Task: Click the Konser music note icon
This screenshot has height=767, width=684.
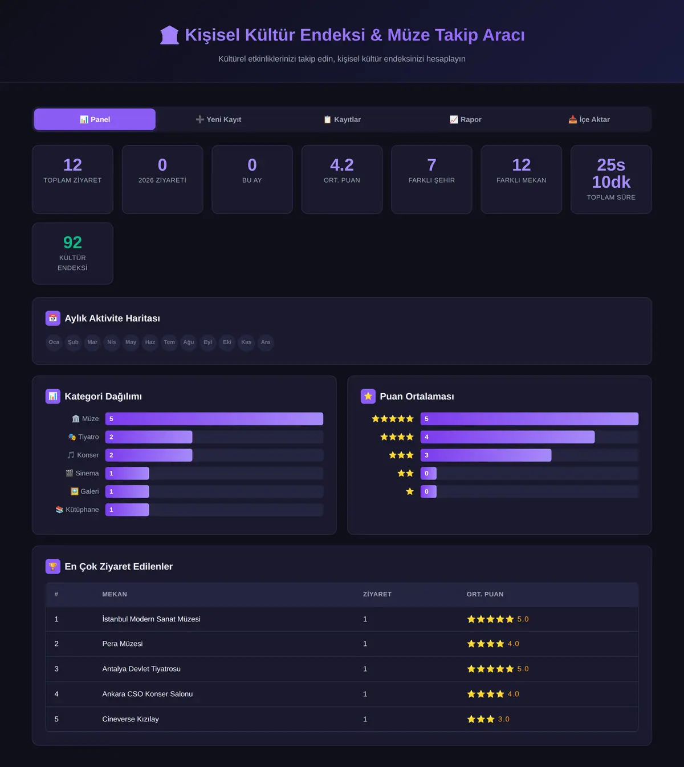Action: click(x=71, y=455)
